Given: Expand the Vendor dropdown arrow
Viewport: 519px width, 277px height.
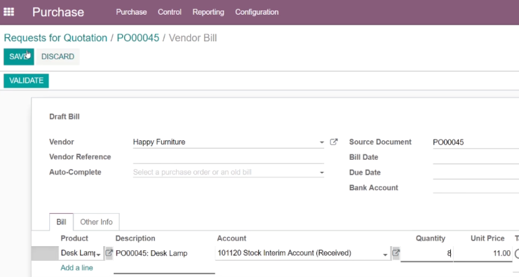Looking at the screenshot, I should (x=322, y=142).
